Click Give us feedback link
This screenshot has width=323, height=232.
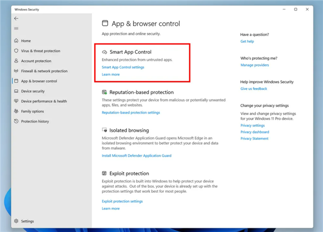click(254, 89)
